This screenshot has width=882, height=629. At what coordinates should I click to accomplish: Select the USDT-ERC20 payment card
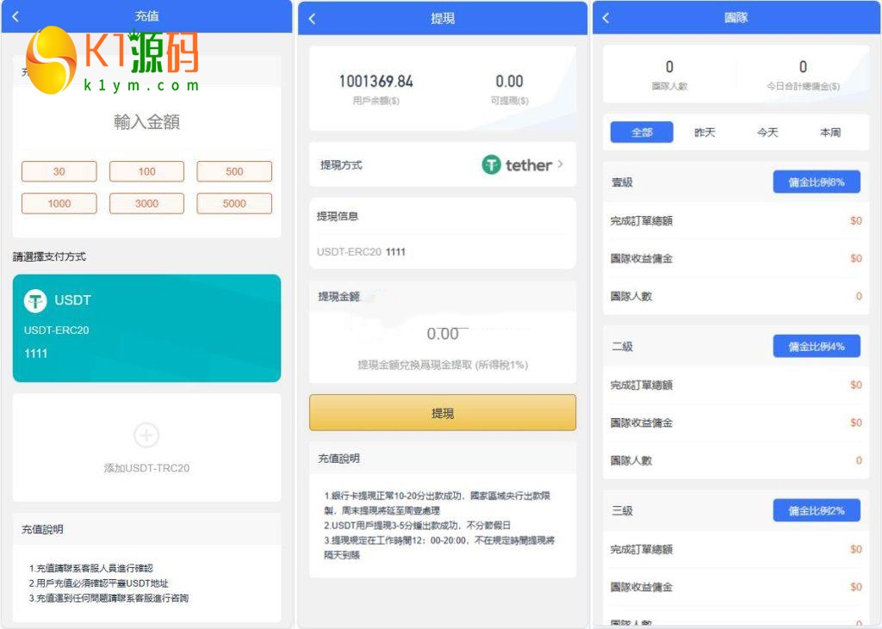[x=146, y=329]
